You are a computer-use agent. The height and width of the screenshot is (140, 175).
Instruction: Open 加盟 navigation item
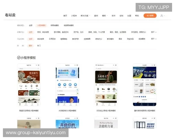click(129, 16)
